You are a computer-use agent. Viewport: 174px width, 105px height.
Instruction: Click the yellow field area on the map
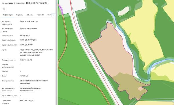click(x=141, y=33)
